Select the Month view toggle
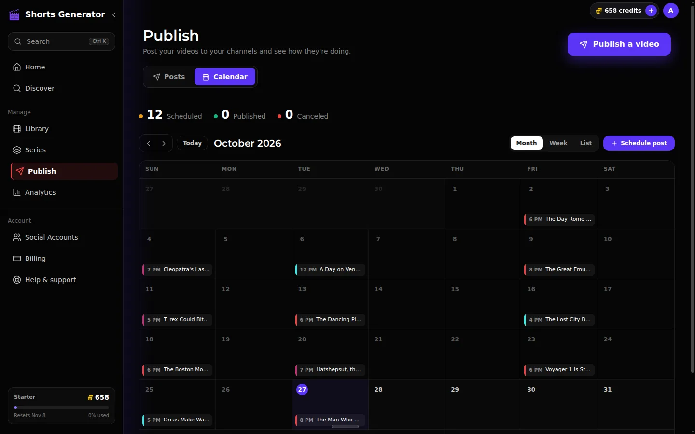The height and width of the screenshot is (434, 695). tap(527, 143)
